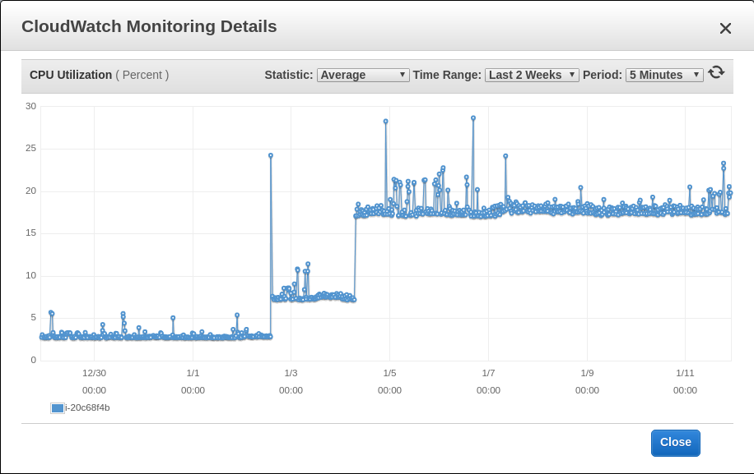Open the Statistic dropdown showing Average
This screenshot has height=474, width=754.
point(363,75)
